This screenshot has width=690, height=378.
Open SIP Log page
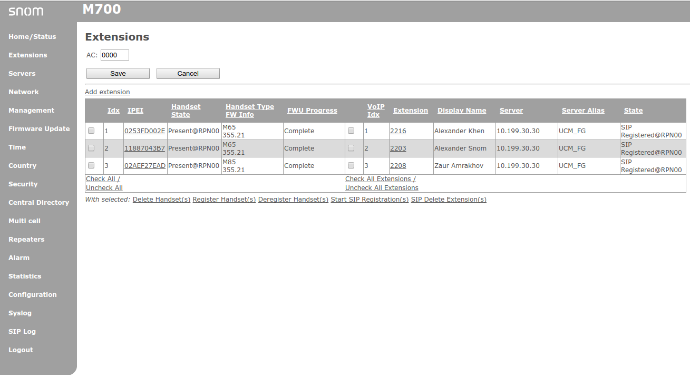coord(22,332)
